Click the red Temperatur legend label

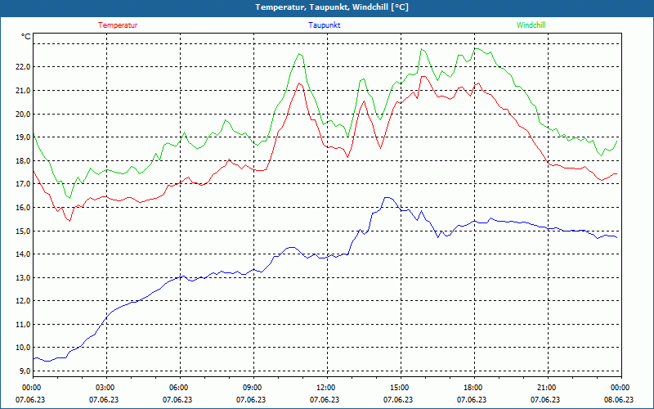(118, 25)
